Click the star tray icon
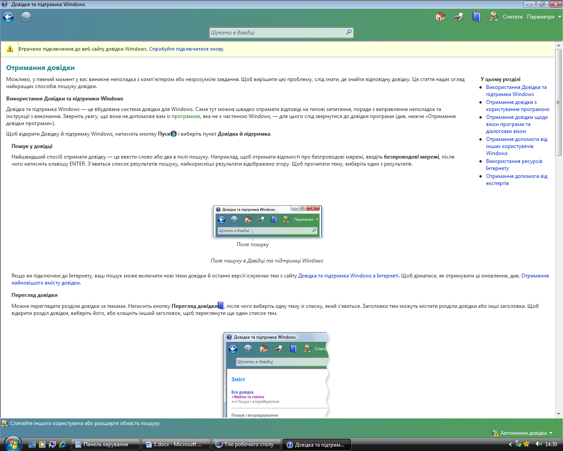Image resolution: width=563 pixels, height=451 pixels. 526,444
